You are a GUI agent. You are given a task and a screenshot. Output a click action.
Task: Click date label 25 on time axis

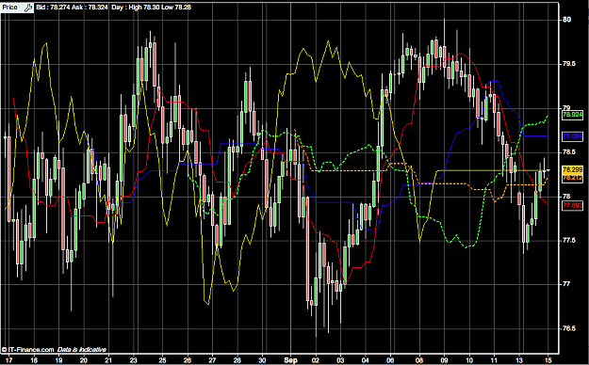162,360
